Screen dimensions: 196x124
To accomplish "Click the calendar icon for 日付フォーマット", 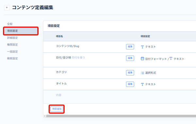I will tap(142, 59).
